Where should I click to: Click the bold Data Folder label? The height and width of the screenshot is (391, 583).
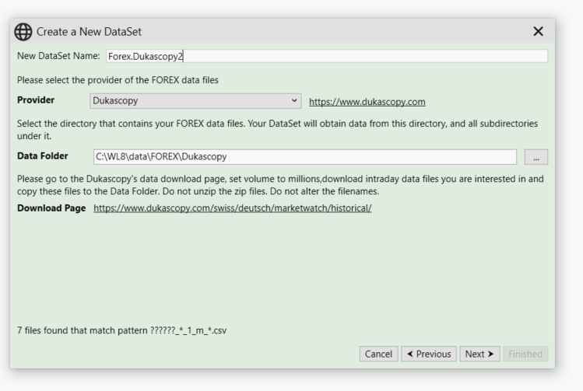point(42,156)
